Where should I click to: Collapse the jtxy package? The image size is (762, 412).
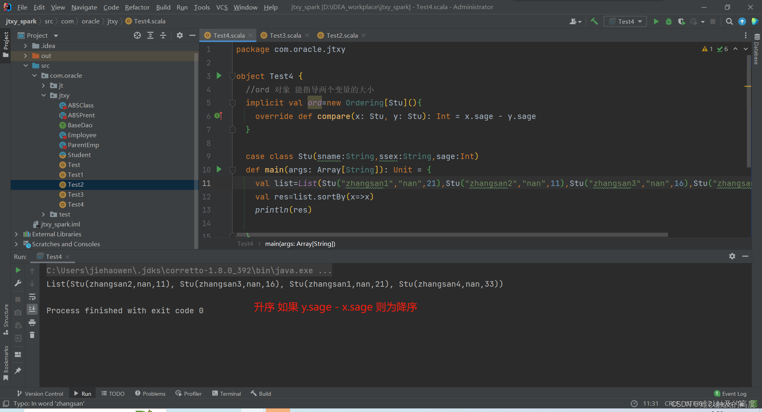tap(44, 96)
